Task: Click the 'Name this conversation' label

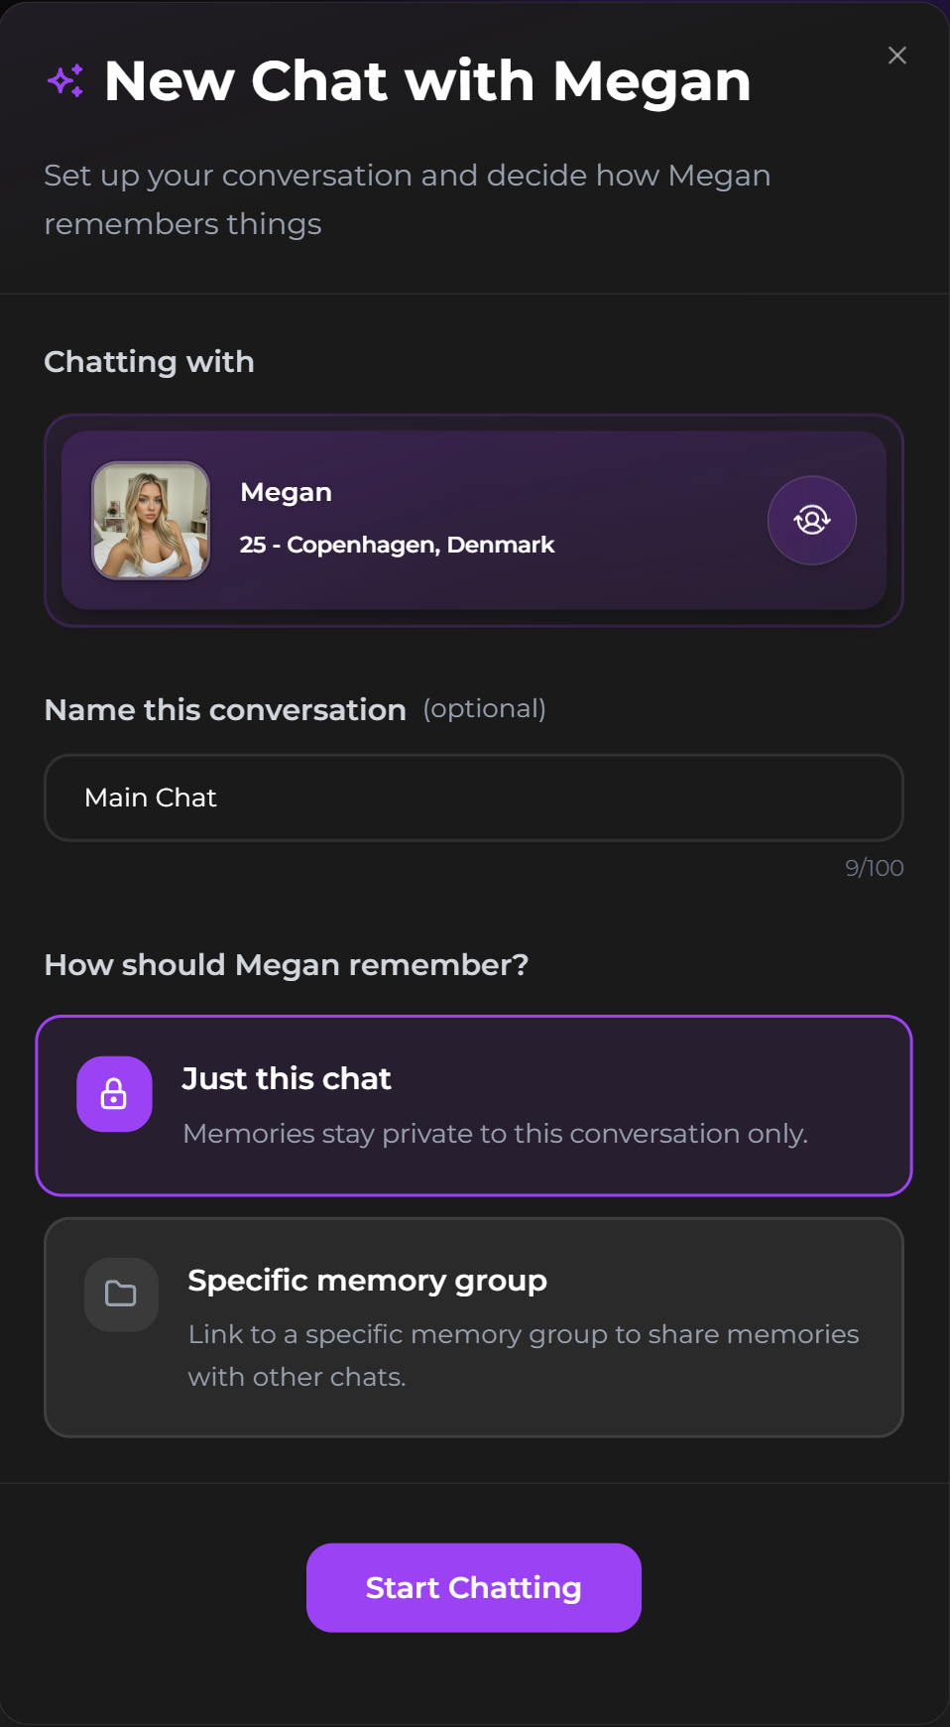Action: pos(225,710)
